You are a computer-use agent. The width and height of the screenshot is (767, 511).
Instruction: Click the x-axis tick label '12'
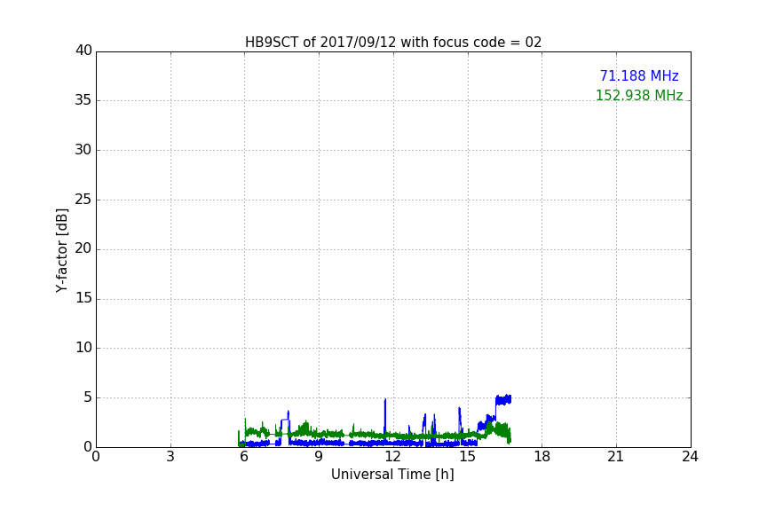392,457
